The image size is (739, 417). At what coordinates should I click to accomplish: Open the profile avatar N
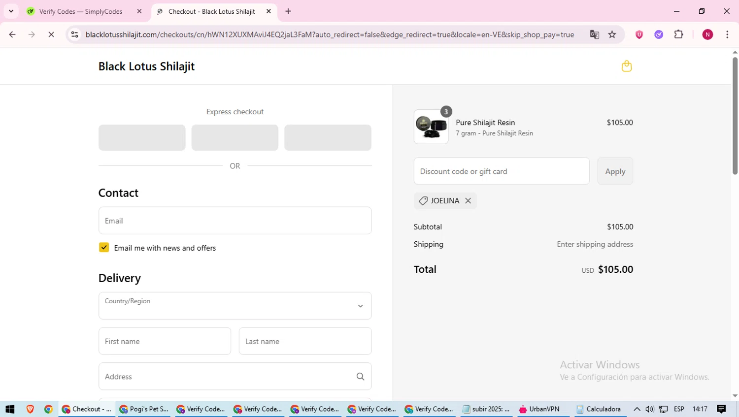pyautogui.click(x=707, y=34)
